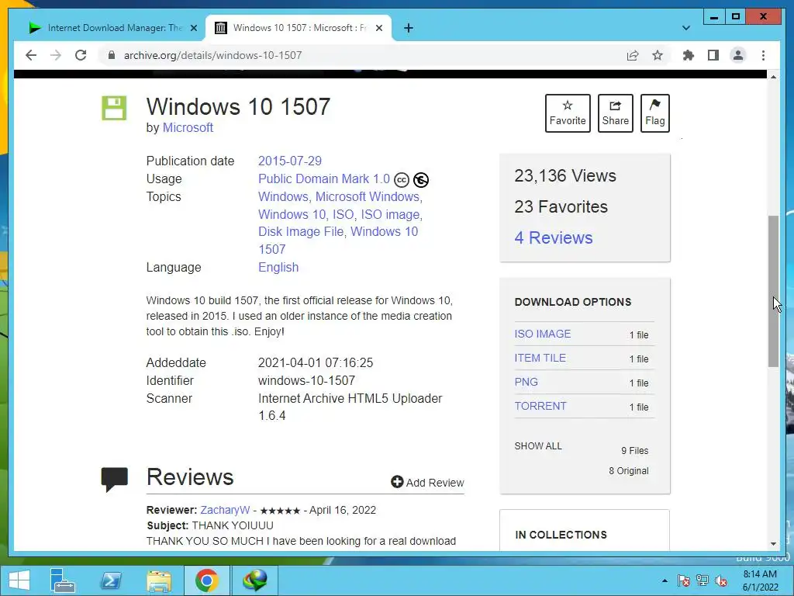Click the Reviews speech bubble icon
This screenshot has width=794, height=596.
point(115,479)
